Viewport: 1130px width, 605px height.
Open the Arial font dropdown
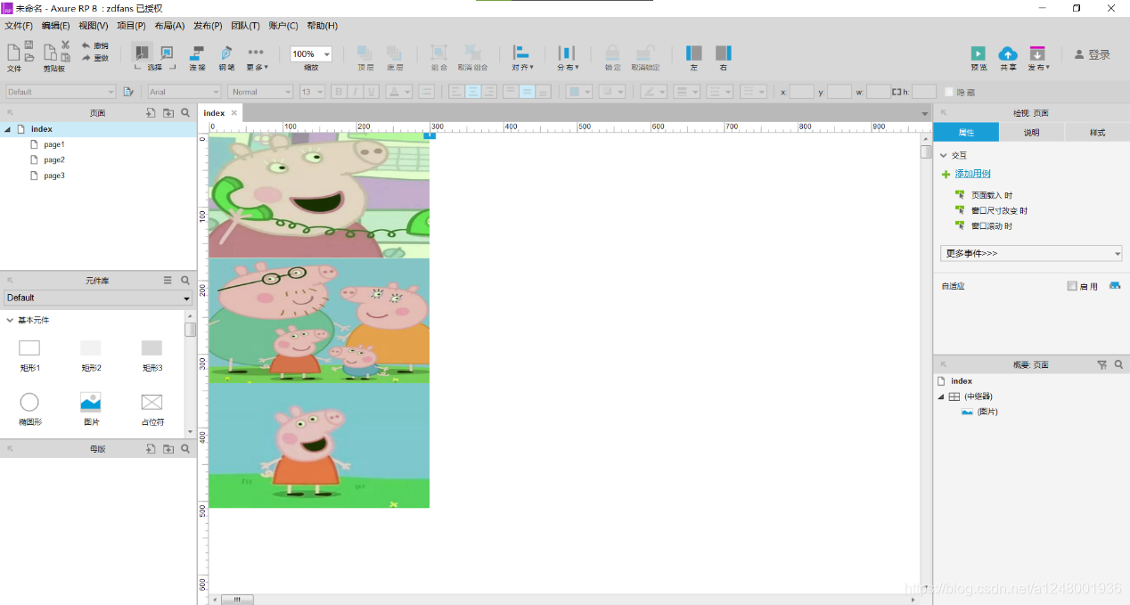[184, 92]
